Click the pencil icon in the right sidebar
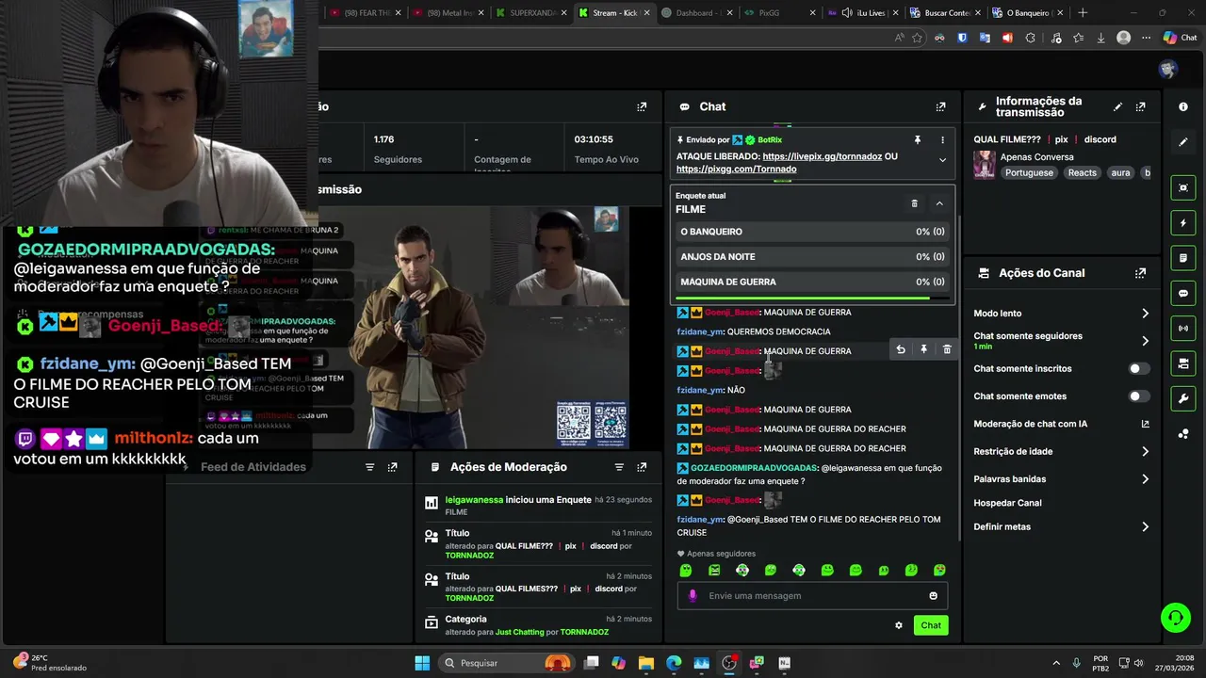Screen dimensions: 1206x678 (1183, 142)
